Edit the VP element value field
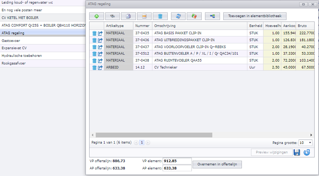Screen dimensions: 319x176 point(177,161)
